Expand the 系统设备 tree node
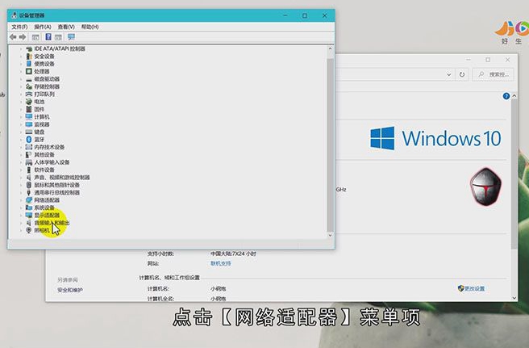This screenshot has width=529, height=348. click(x=21, y=208)
